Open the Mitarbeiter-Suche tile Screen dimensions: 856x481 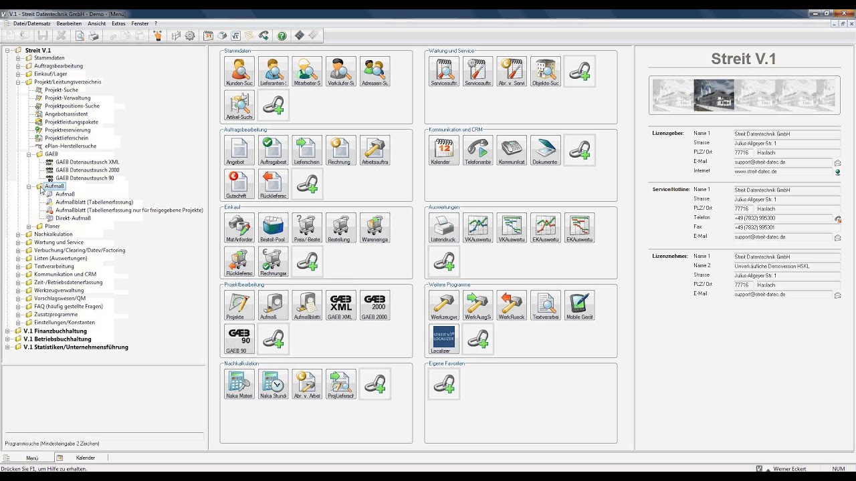307,71
